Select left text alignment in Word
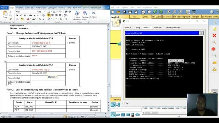This screenshot has height=123, width=219. click(49, 15)
